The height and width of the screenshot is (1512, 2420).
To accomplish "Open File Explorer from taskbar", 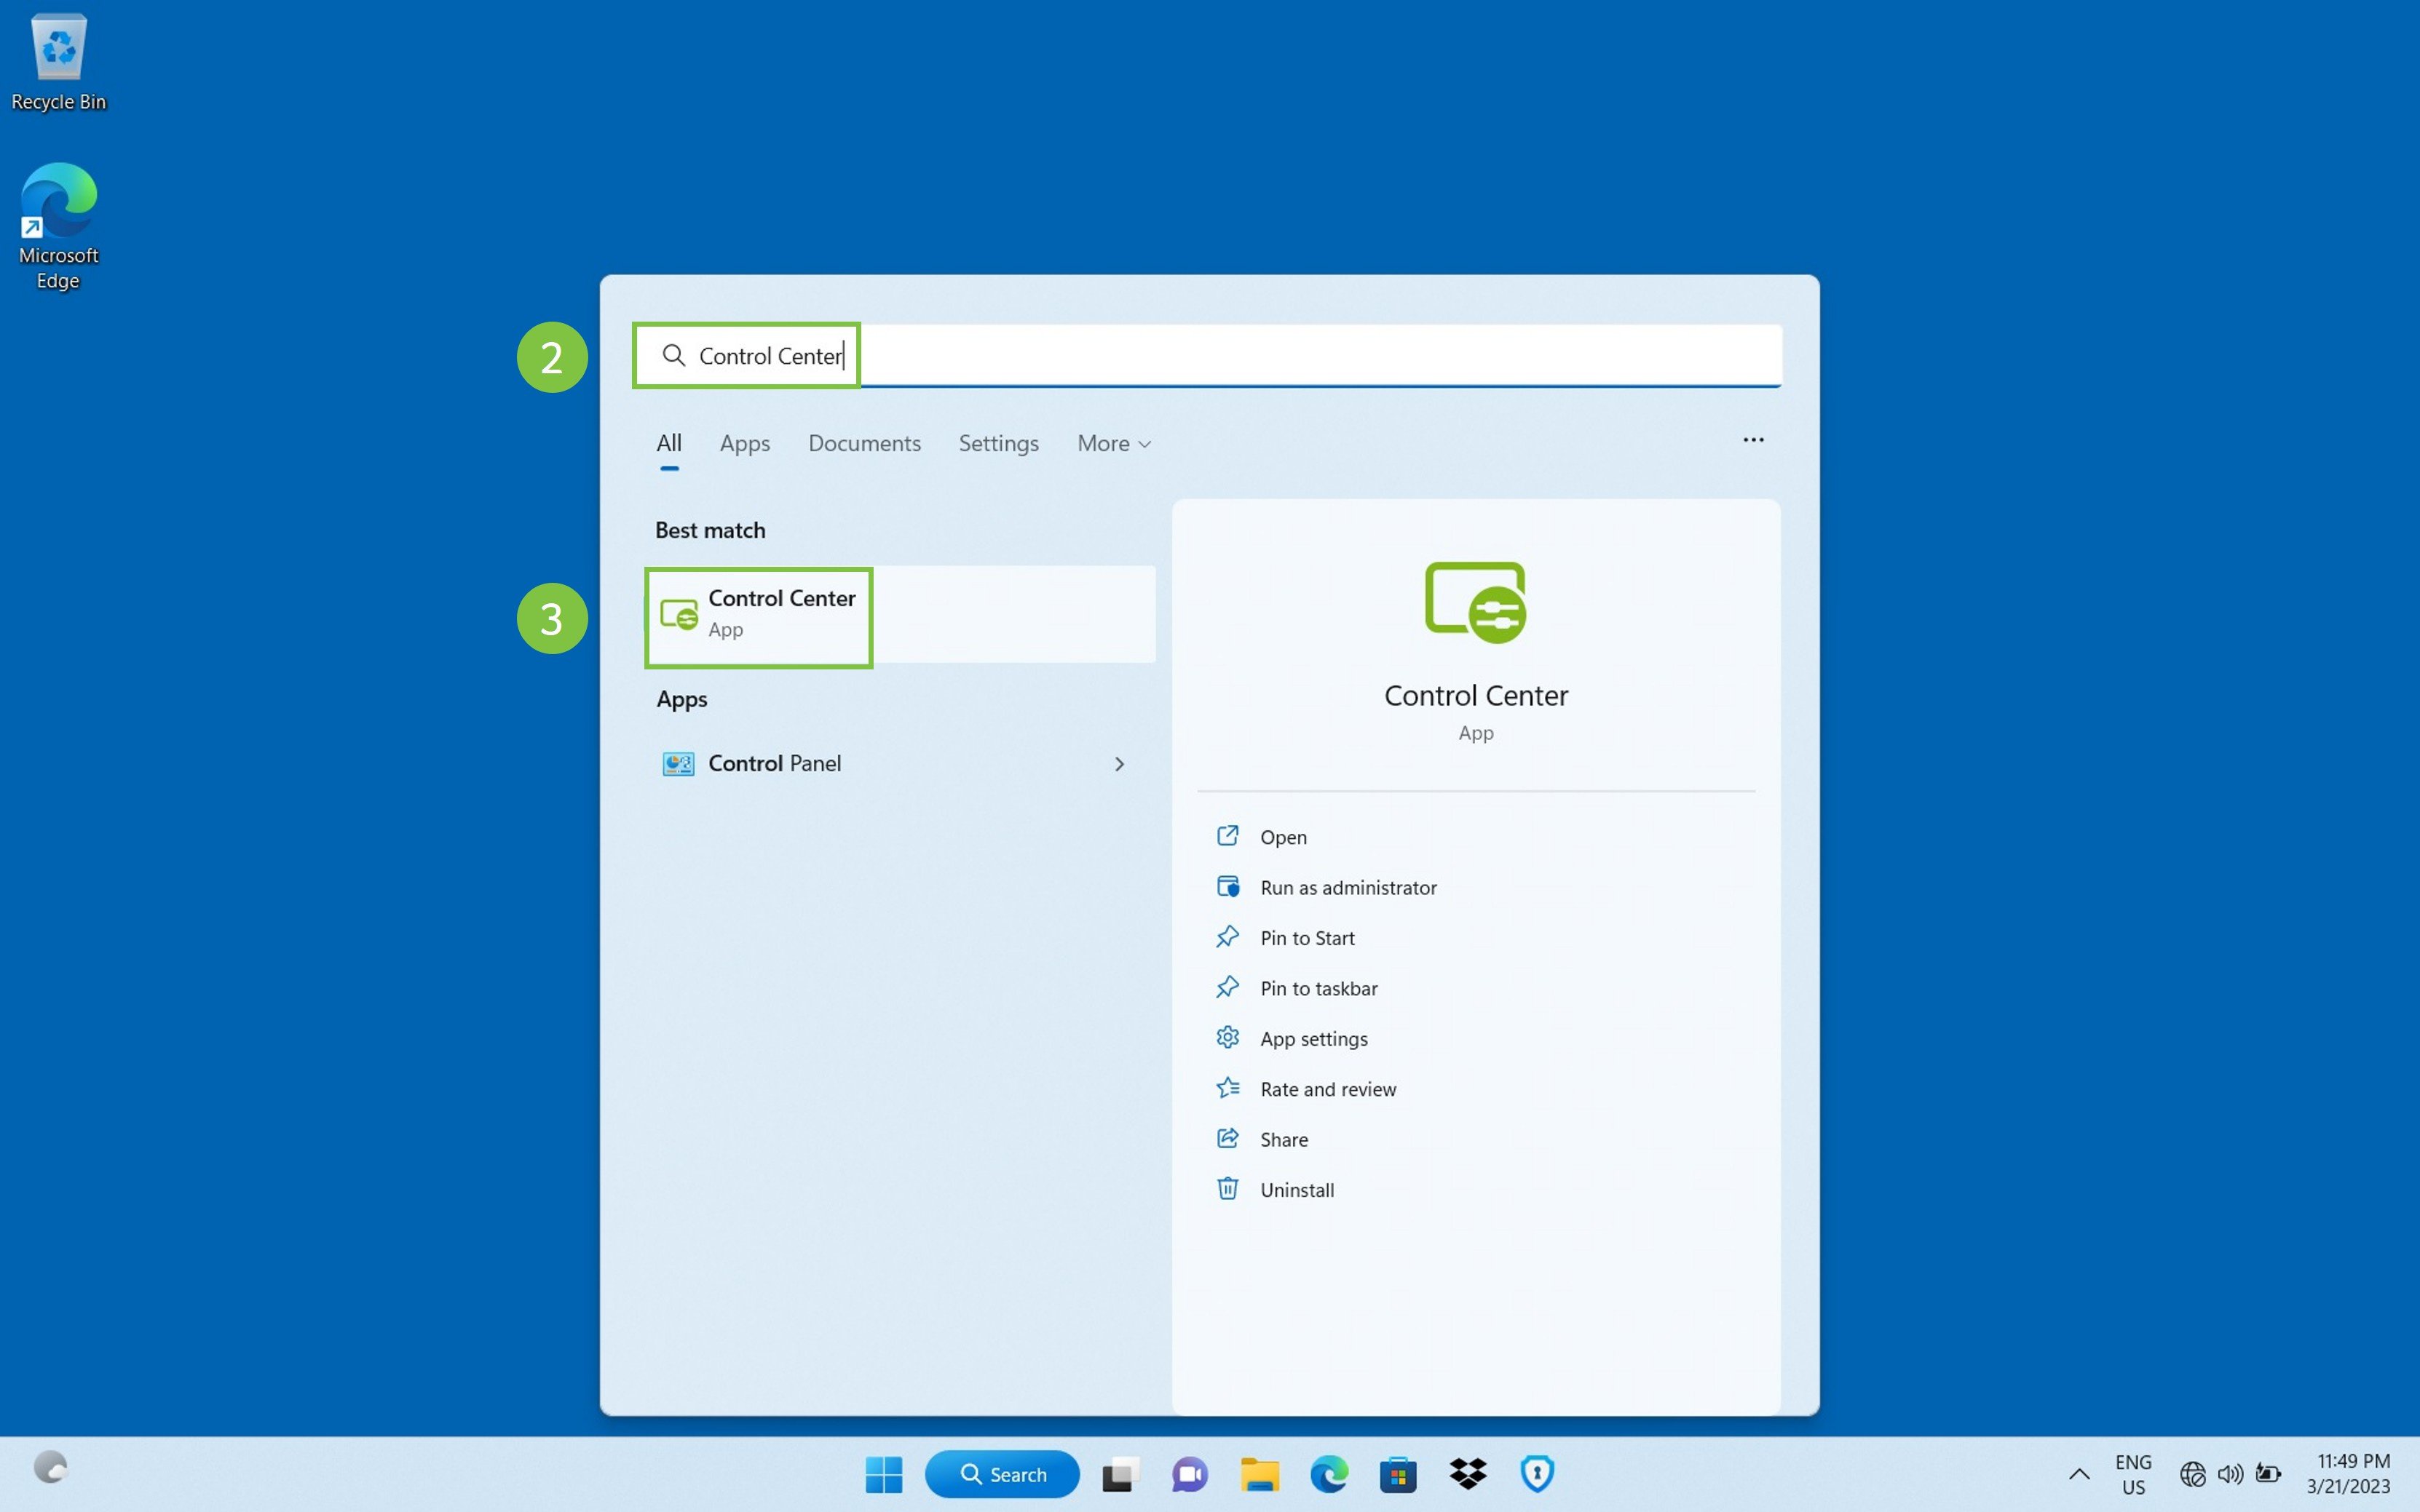I will (x=1259, y=1474).
